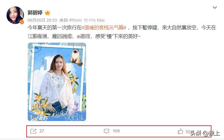Image resolution: width=224 pixels, height=140 pixels.
Task: View the attached poster image
Action: 57,82
